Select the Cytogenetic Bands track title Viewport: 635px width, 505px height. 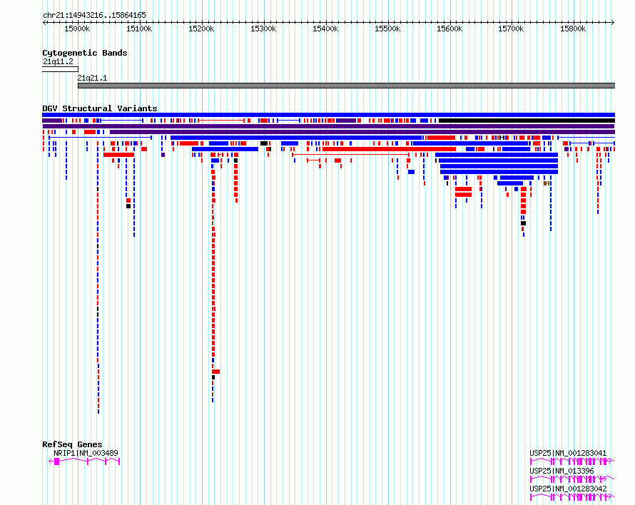[x=85, y=53]
